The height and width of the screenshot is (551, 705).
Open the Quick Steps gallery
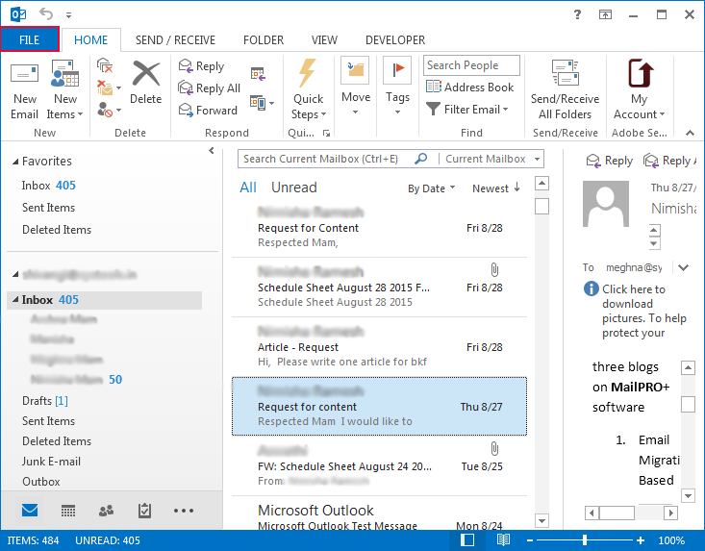coord(309,89)
